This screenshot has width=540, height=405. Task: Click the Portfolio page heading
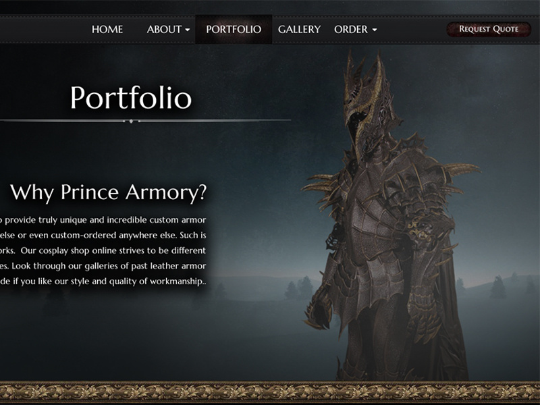[x=131, y=98]
